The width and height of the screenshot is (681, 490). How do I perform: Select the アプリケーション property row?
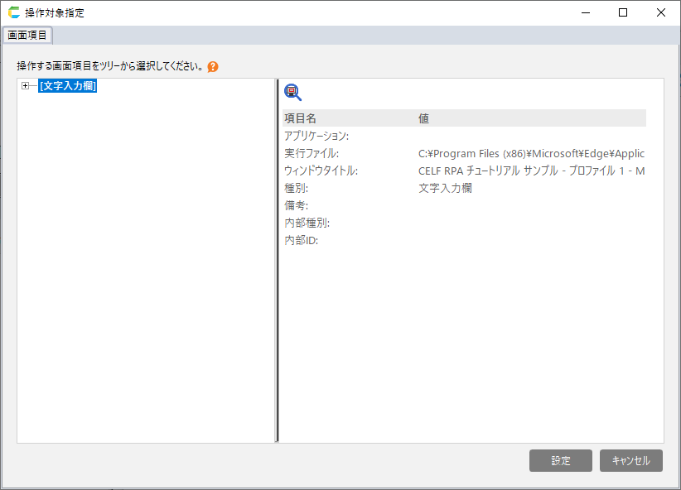click(316, 136)
